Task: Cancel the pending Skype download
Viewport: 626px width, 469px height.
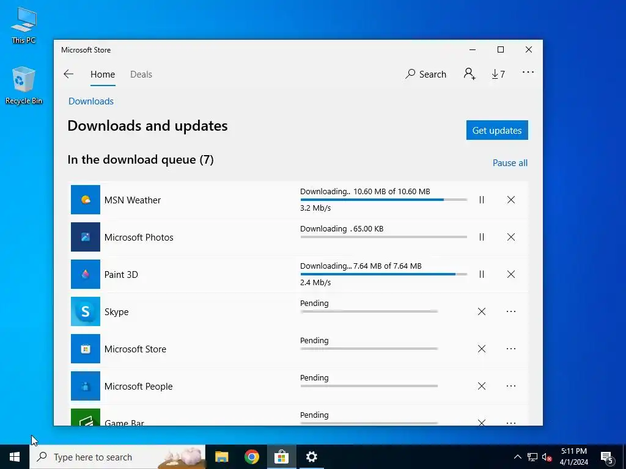Action: pyautogui.click(x=482, y=311)
